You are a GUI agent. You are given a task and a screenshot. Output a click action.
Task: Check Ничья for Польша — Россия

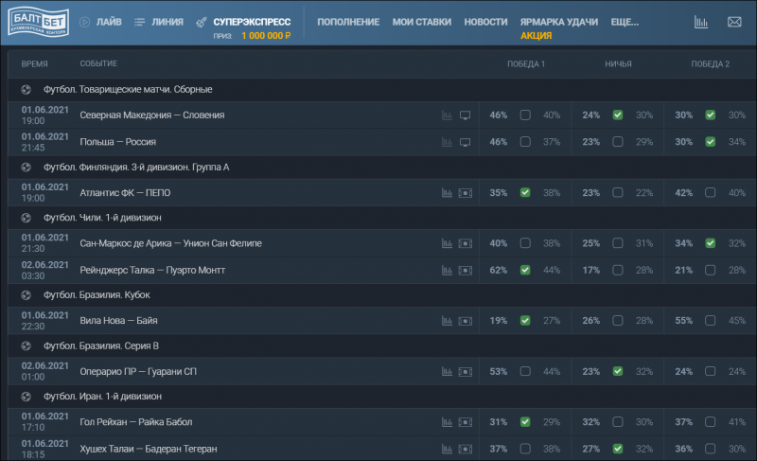(x=618, y=142)
